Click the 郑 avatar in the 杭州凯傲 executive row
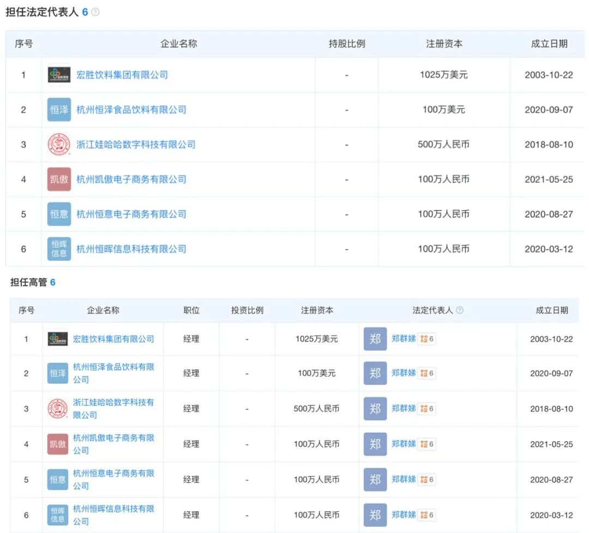This screenshot has height=533, width=589. [375, 444]
